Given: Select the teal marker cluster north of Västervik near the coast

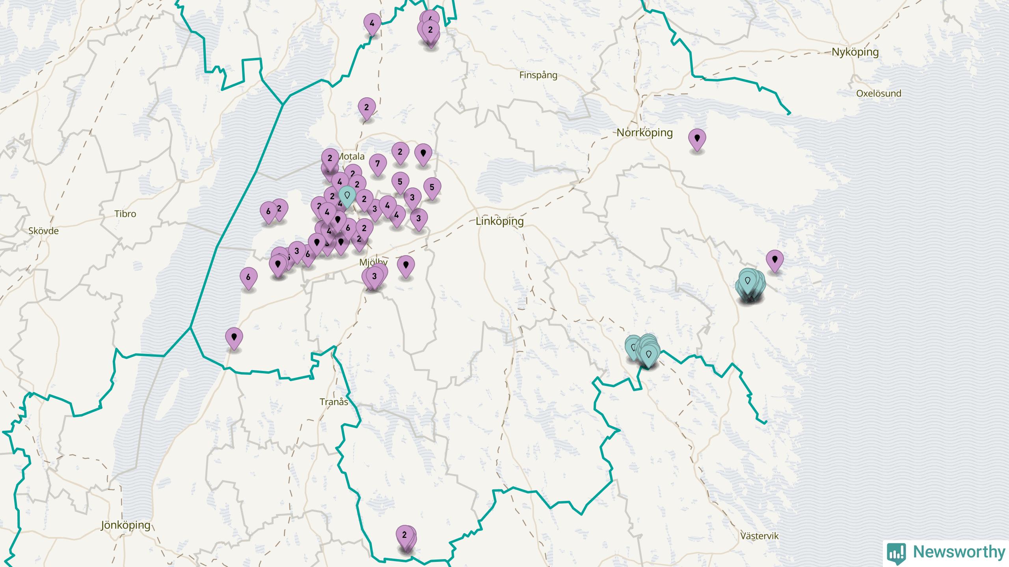Looking at the screenshot, I should point(748,282).
